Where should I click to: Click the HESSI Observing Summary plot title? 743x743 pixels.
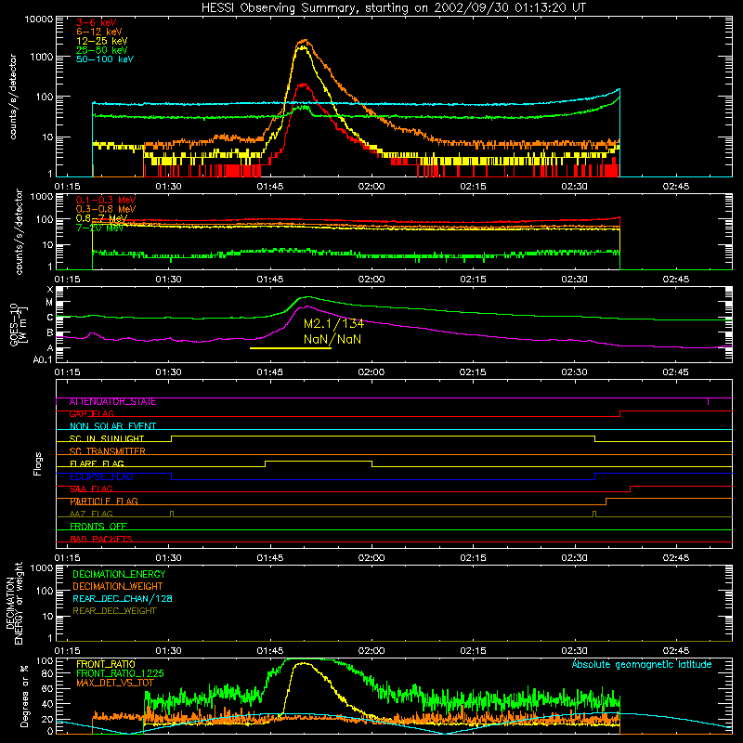[394, 8]
